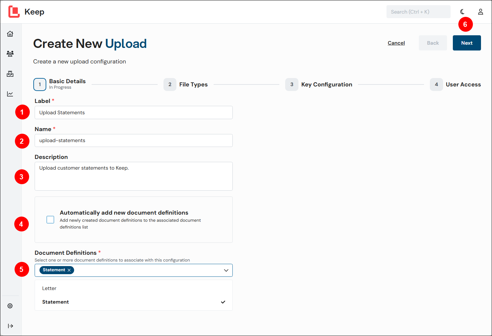This screenshot has height=336, width=492.
Task: Click the Keep brand name
Action: pos(34,12)
